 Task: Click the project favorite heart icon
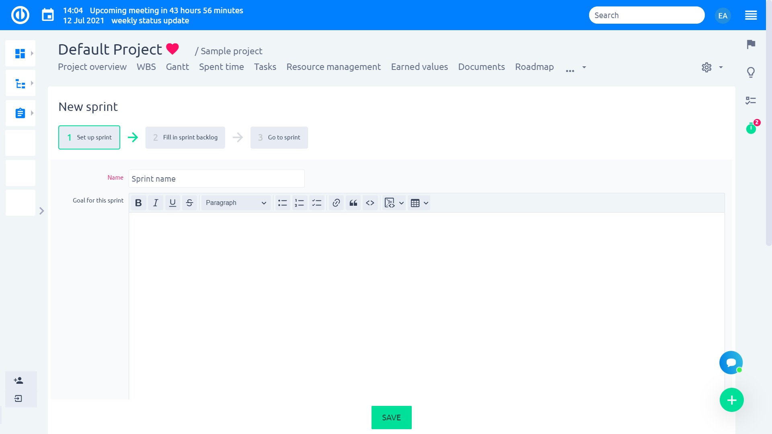point(172,49)
